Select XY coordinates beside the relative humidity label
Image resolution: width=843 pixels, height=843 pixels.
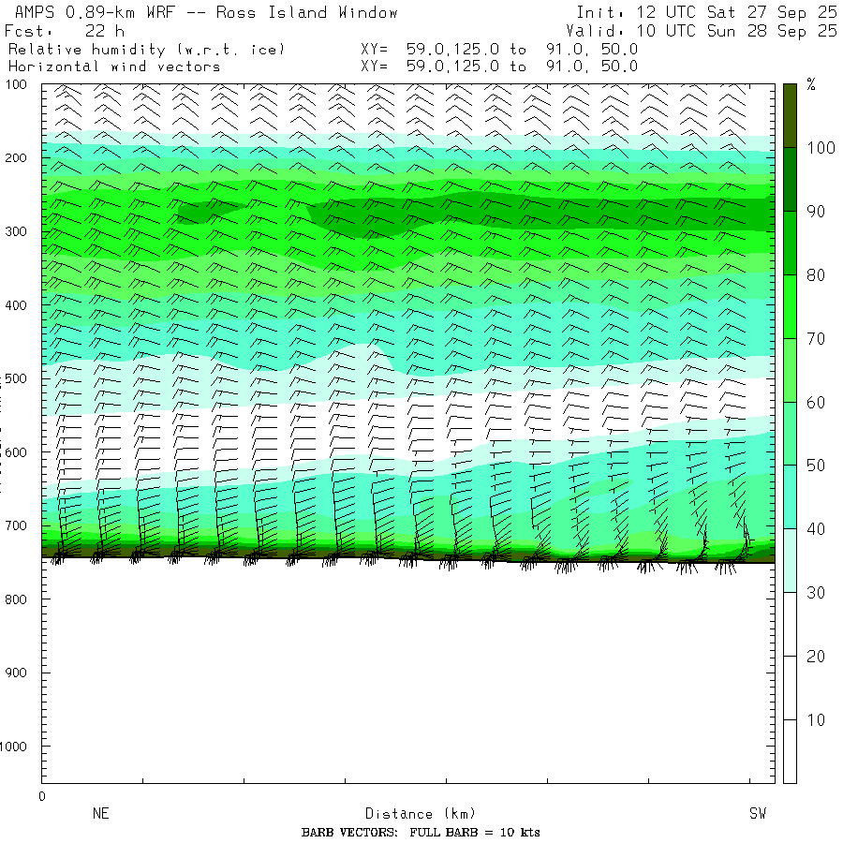(499, 50)
